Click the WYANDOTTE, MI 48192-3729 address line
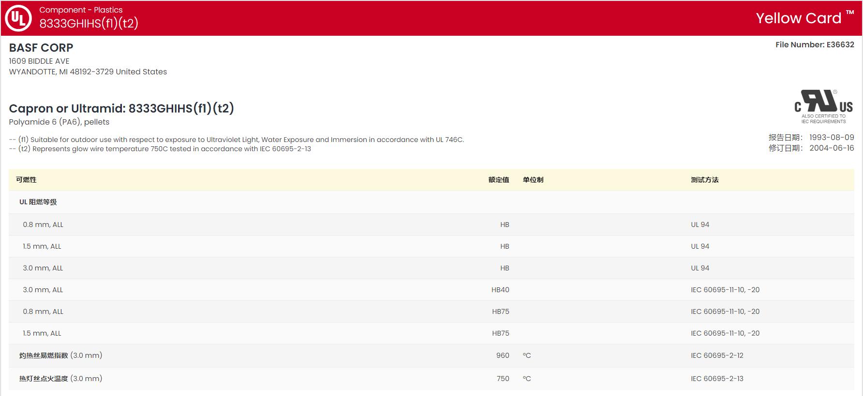Image resolution: width=863 pixels, height=396 pixels. click(88, 71)
